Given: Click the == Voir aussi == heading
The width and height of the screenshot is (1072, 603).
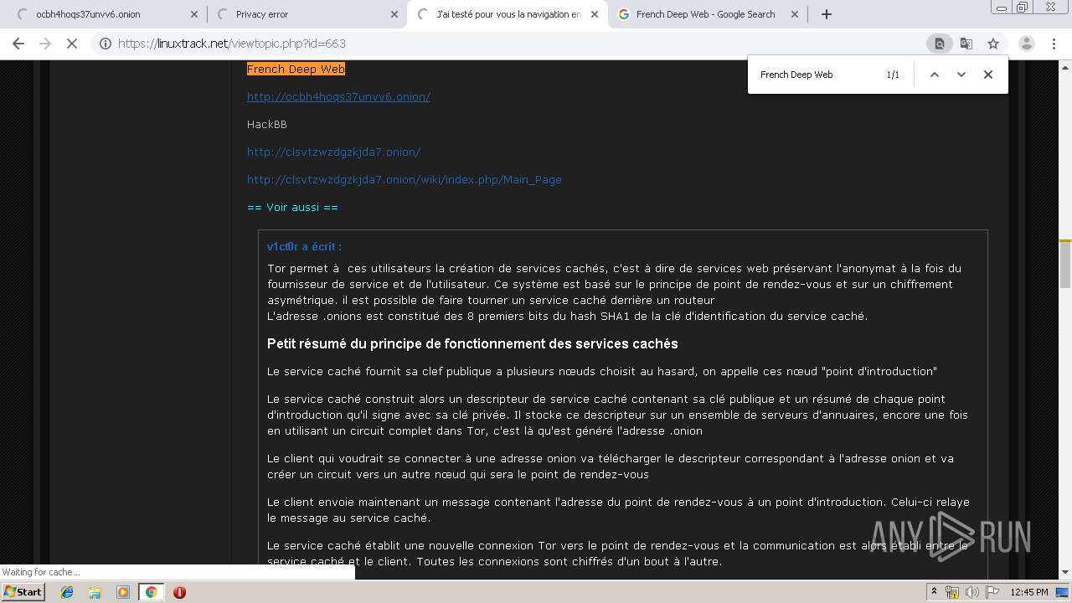Looking at the screenshot, I should click(x=292, y=207).
